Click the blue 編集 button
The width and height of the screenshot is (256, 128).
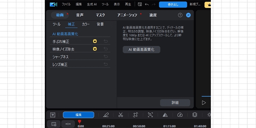tap(78, 115)
